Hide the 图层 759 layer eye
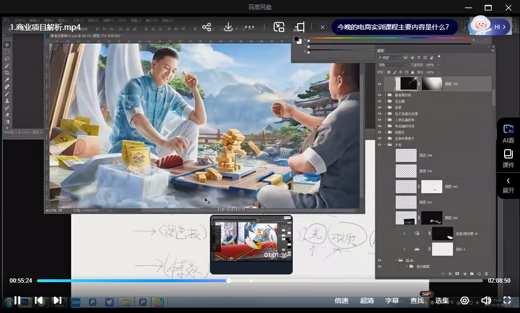The width and height of the screenshot is (520, 313). 380,84
